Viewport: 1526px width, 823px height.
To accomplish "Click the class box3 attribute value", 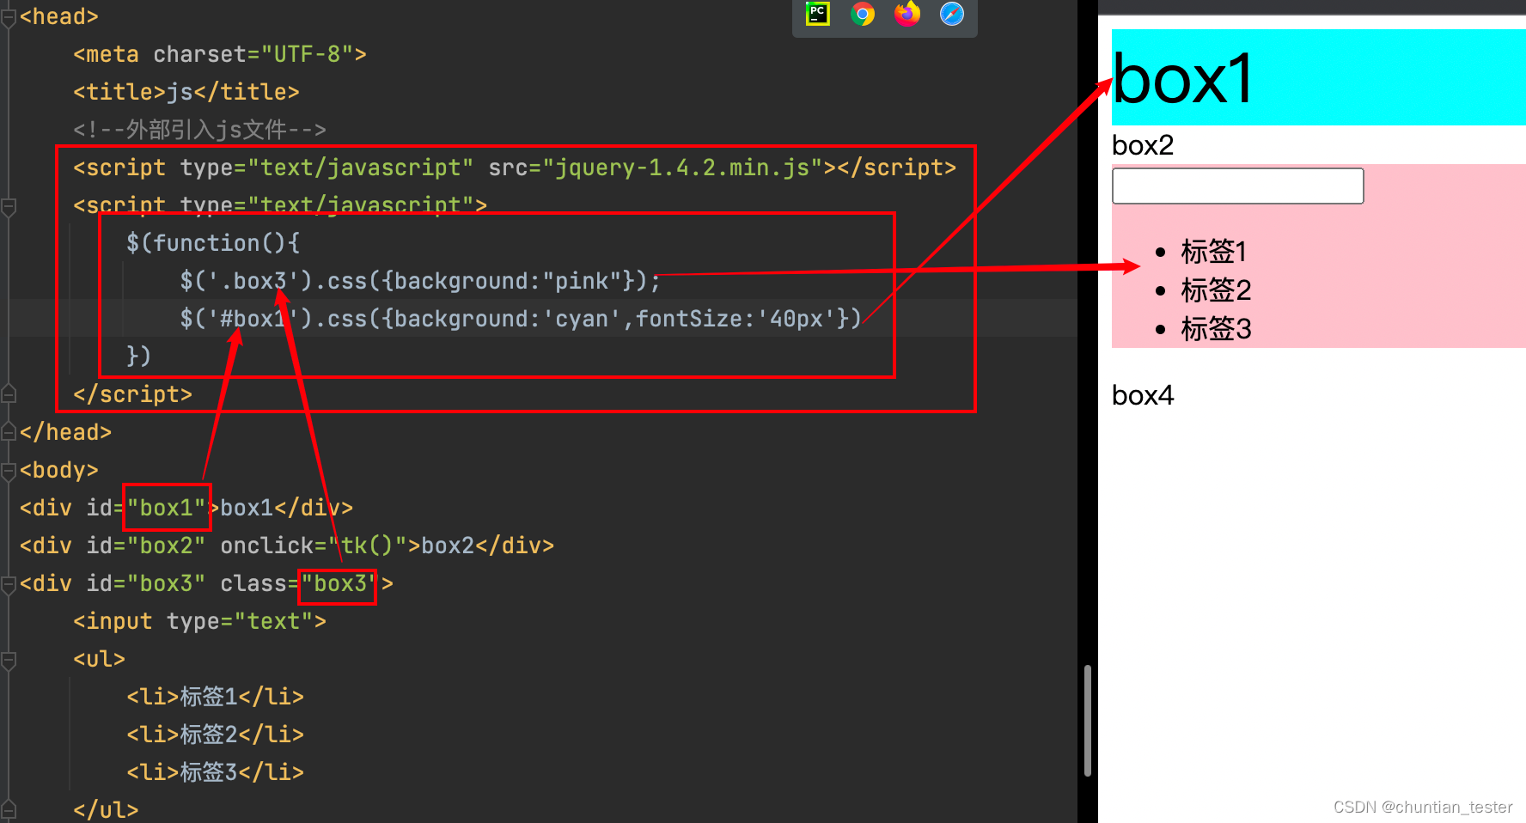I will coord(339,583).
